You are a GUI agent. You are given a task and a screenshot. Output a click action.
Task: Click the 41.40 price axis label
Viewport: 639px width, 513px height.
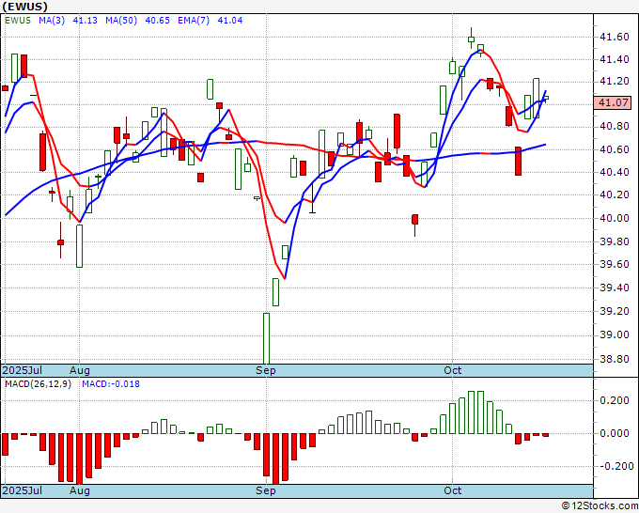point(615,59)
